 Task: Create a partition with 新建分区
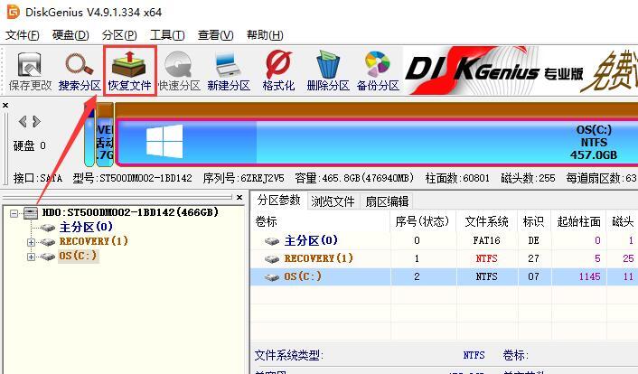[229, 71]
